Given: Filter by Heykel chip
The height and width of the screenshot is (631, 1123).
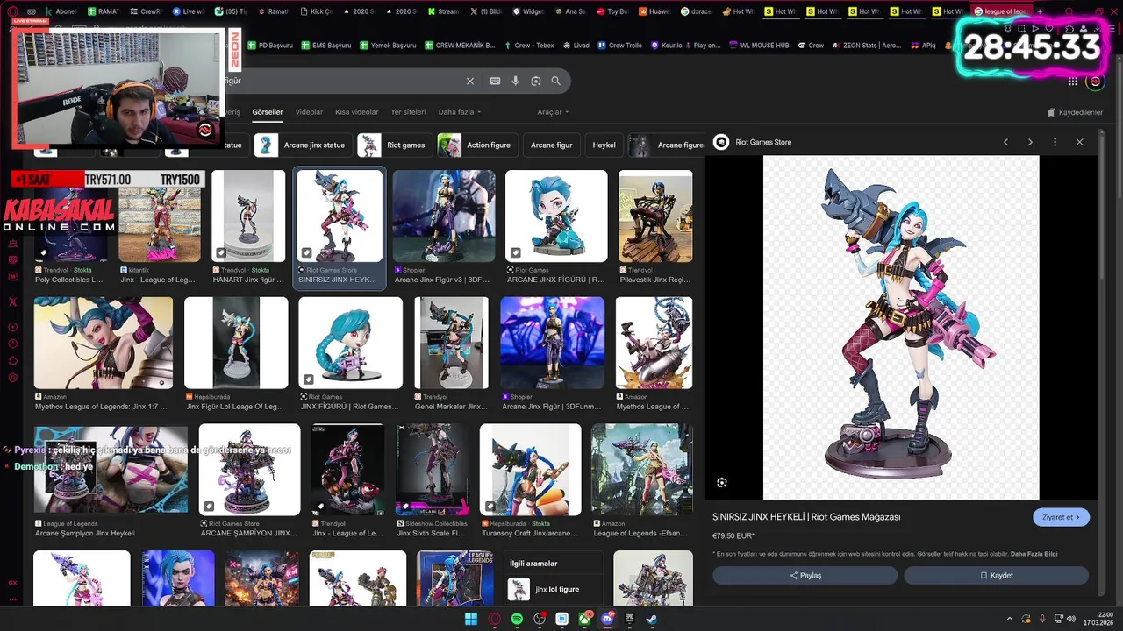Looking at the screenshot, I should click(604, 145).
